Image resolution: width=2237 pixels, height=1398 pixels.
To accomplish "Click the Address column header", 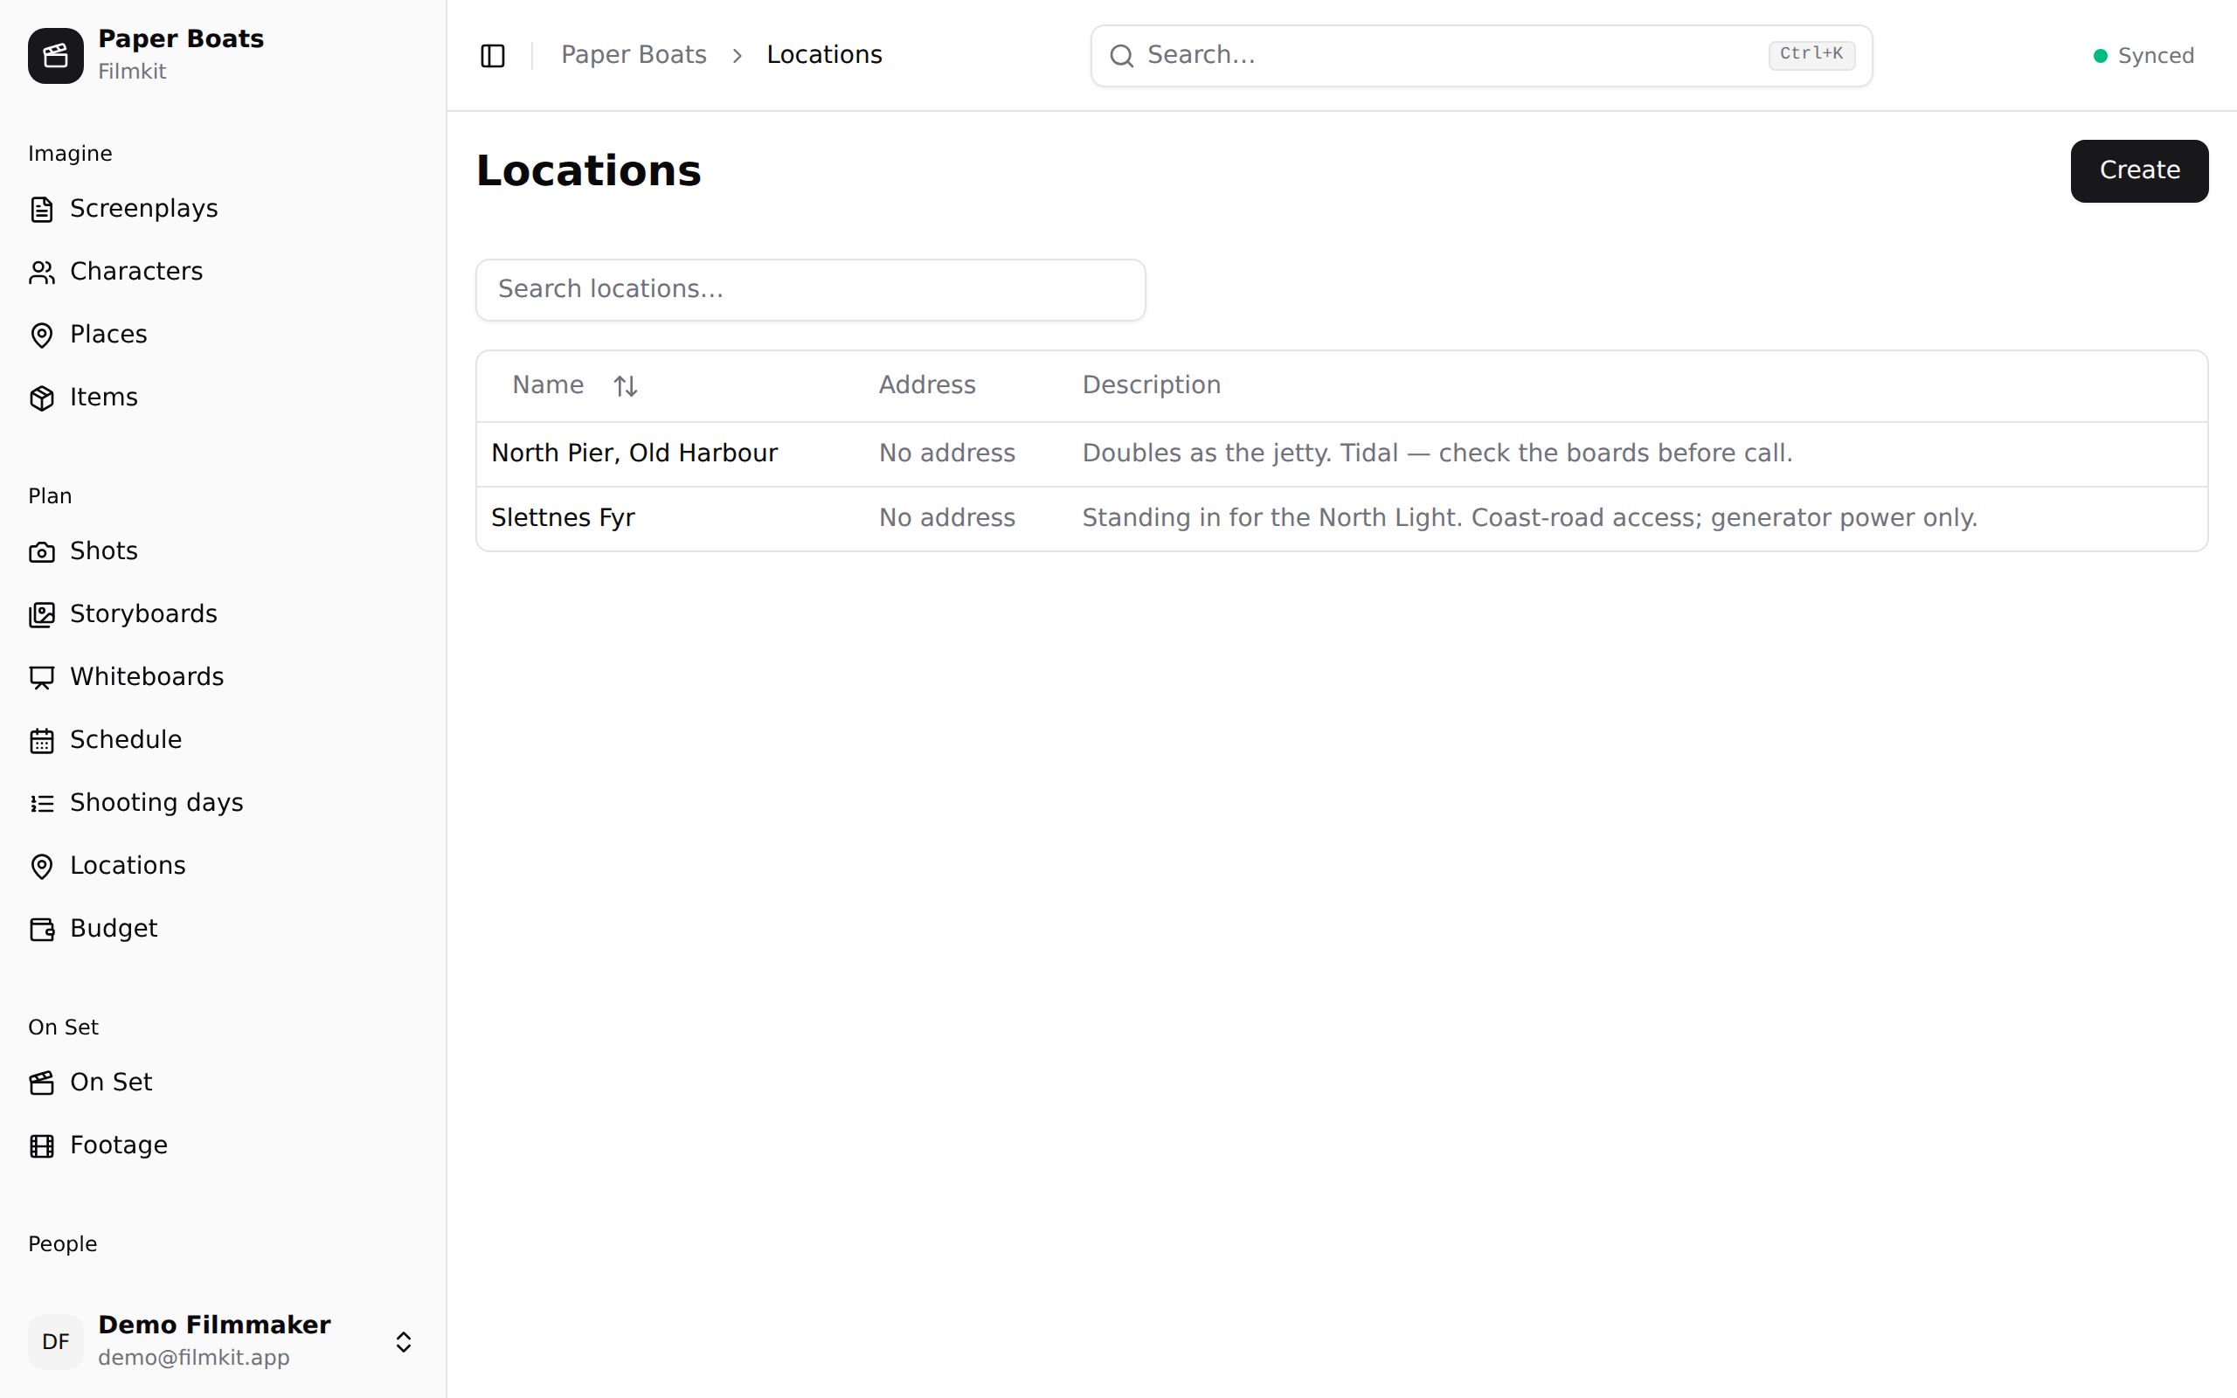I will [927, 384].
